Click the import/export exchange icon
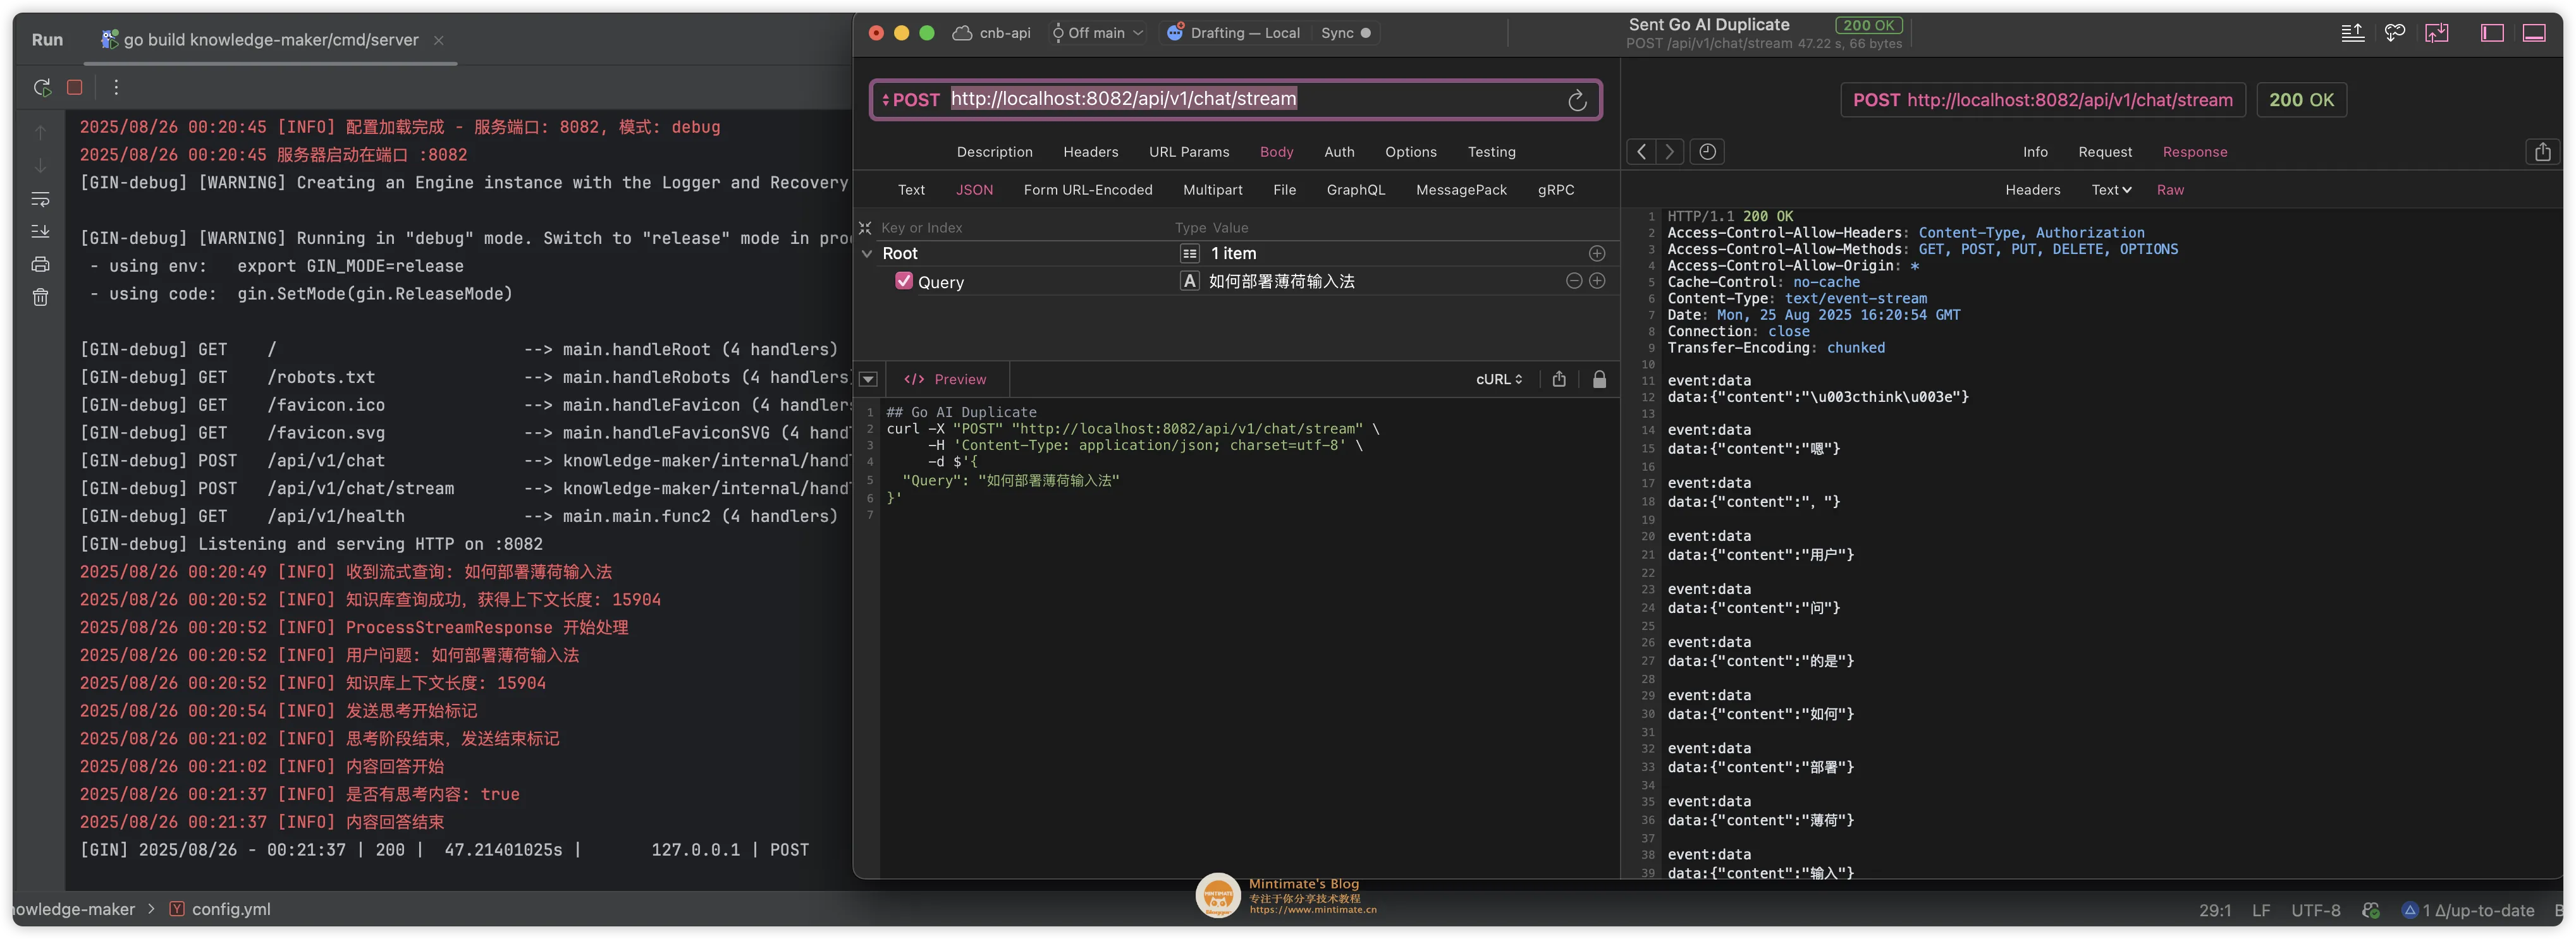 click(2437, 33)
